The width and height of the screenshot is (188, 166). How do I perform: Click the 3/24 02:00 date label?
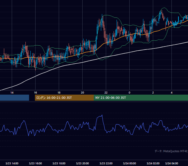(x=153, y=163)
